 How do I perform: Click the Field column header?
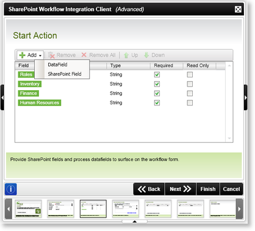click(24, 66)
